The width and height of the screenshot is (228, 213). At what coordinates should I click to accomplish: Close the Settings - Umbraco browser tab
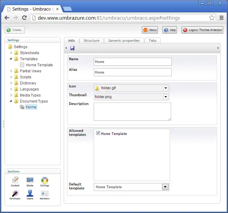57,9
